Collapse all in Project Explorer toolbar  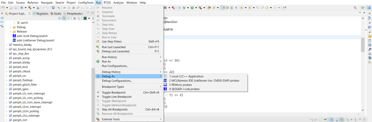[x=60, y=18]
